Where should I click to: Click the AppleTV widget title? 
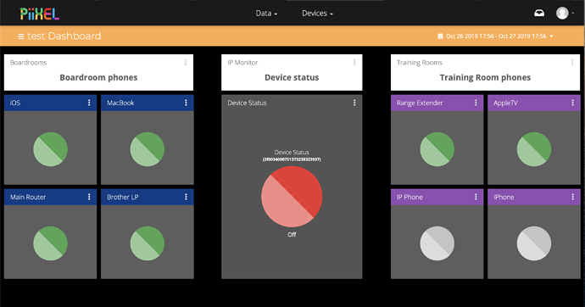[x=505, y=103]
